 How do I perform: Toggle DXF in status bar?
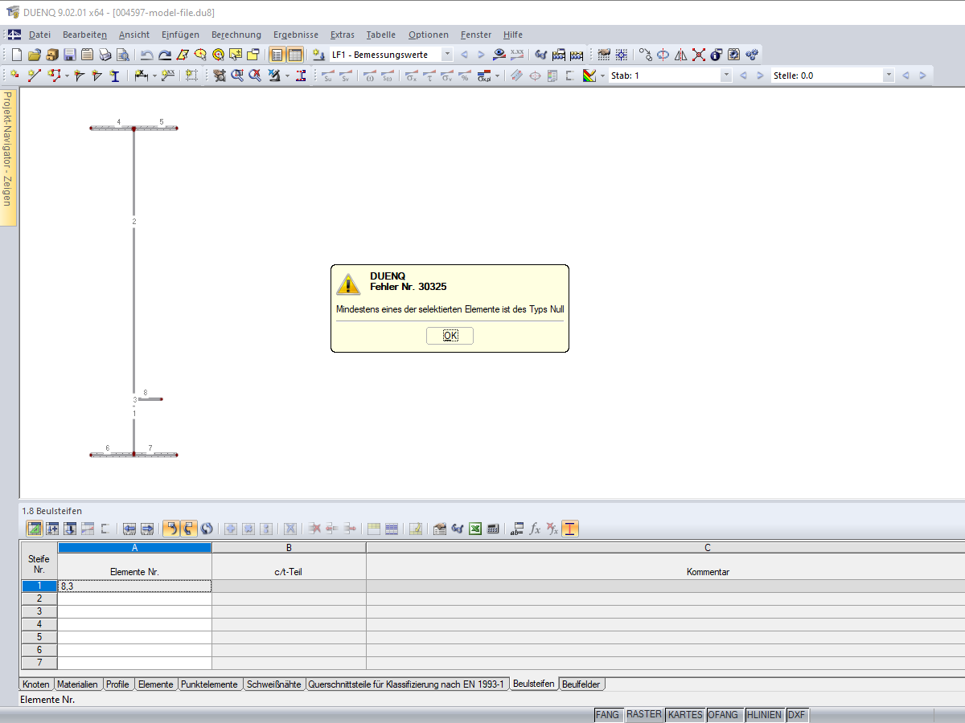tap(796, 714)
